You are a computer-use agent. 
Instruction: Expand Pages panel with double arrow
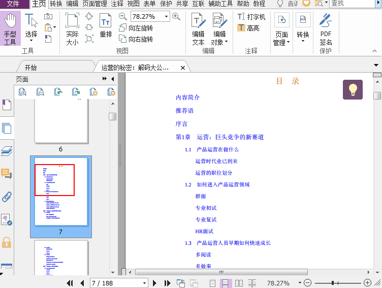tap(105, 78)
